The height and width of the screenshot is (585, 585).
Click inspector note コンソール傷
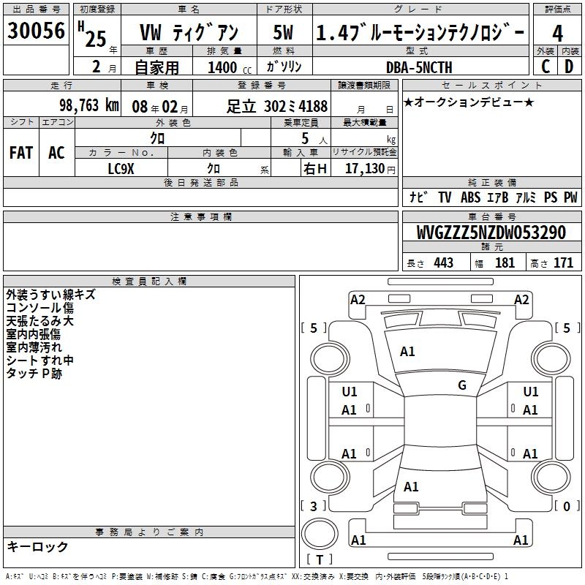point(40,308)
